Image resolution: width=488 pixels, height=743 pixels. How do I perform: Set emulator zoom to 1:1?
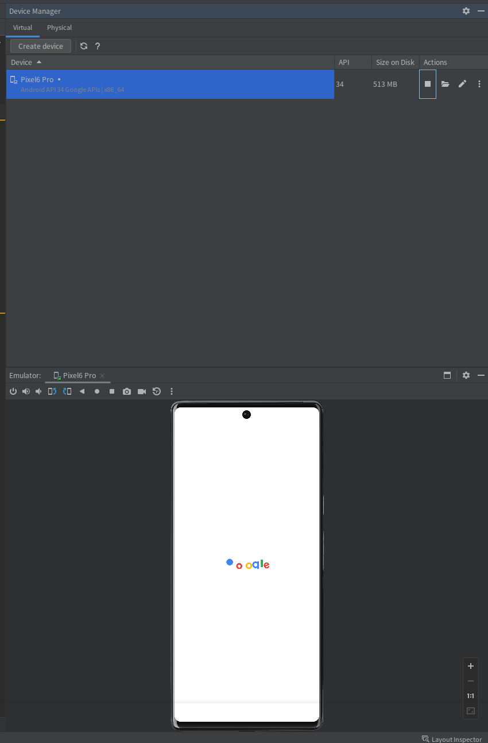click(471, 696)
